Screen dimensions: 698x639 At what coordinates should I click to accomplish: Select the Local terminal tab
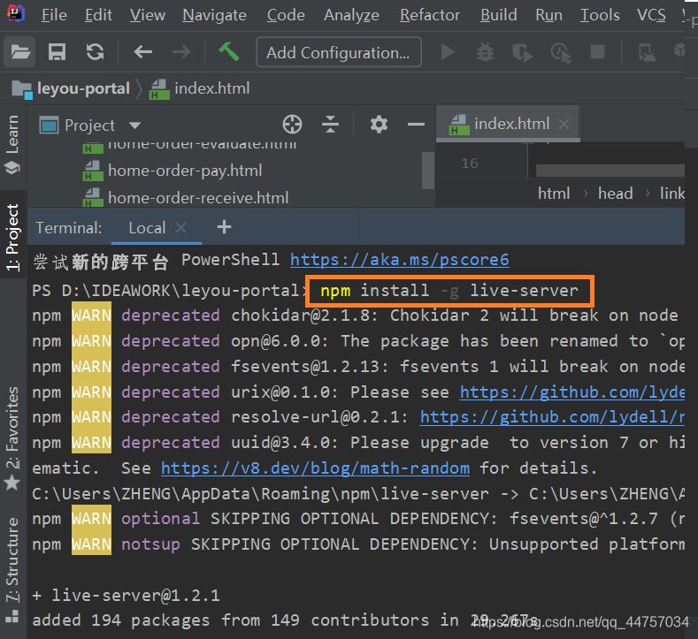(147, 228)
